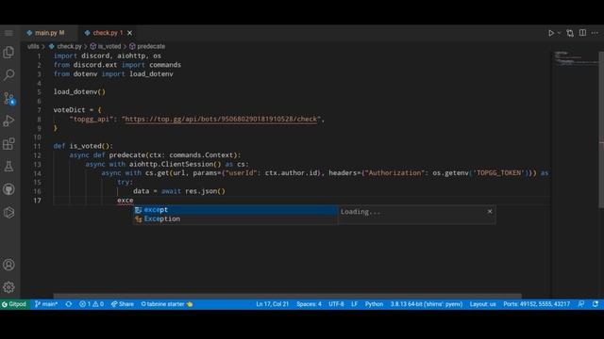Screen dimensions: 604x339
Task: Click the feedback icon in status bar
Action: tap(581, 304)
